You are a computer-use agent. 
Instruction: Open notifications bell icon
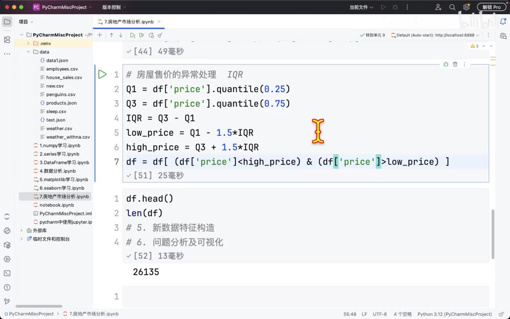pyautogui.click(x=503, y=22)
